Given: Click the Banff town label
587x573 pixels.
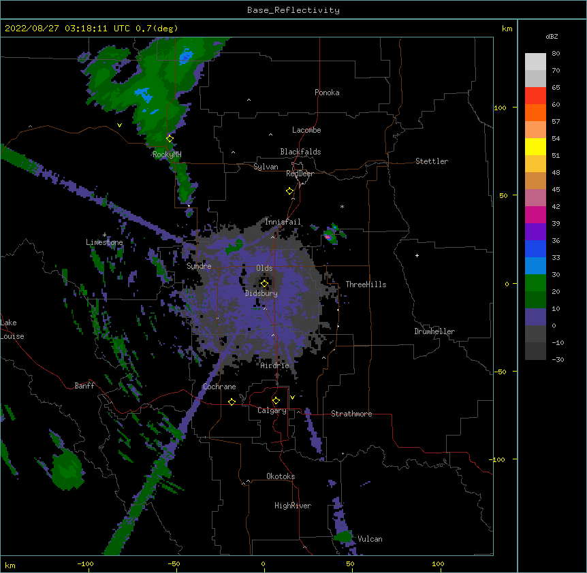Looking at the screenshot, I should [84, 386].
